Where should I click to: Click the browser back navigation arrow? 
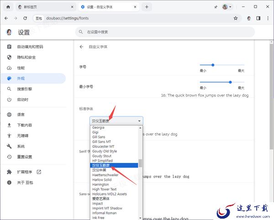(7, 18)
